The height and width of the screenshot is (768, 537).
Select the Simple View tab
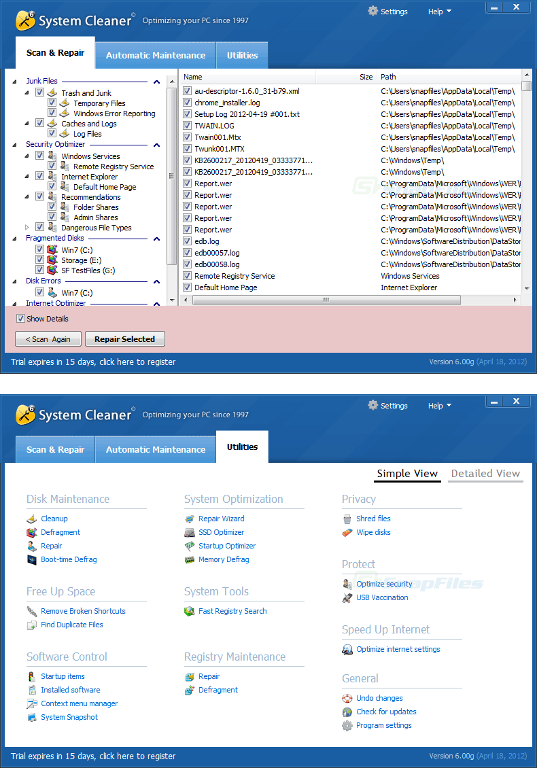click(407, 474)
